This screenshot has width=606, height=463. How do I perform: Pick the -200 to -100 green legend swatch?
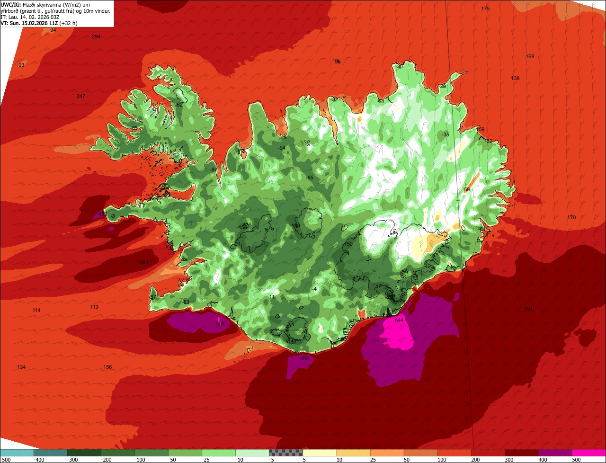pyautogui.click(x=118, y=453)
